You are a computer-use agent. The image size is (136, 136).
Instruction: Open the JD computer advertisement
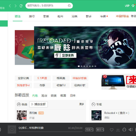coord(119,82)
